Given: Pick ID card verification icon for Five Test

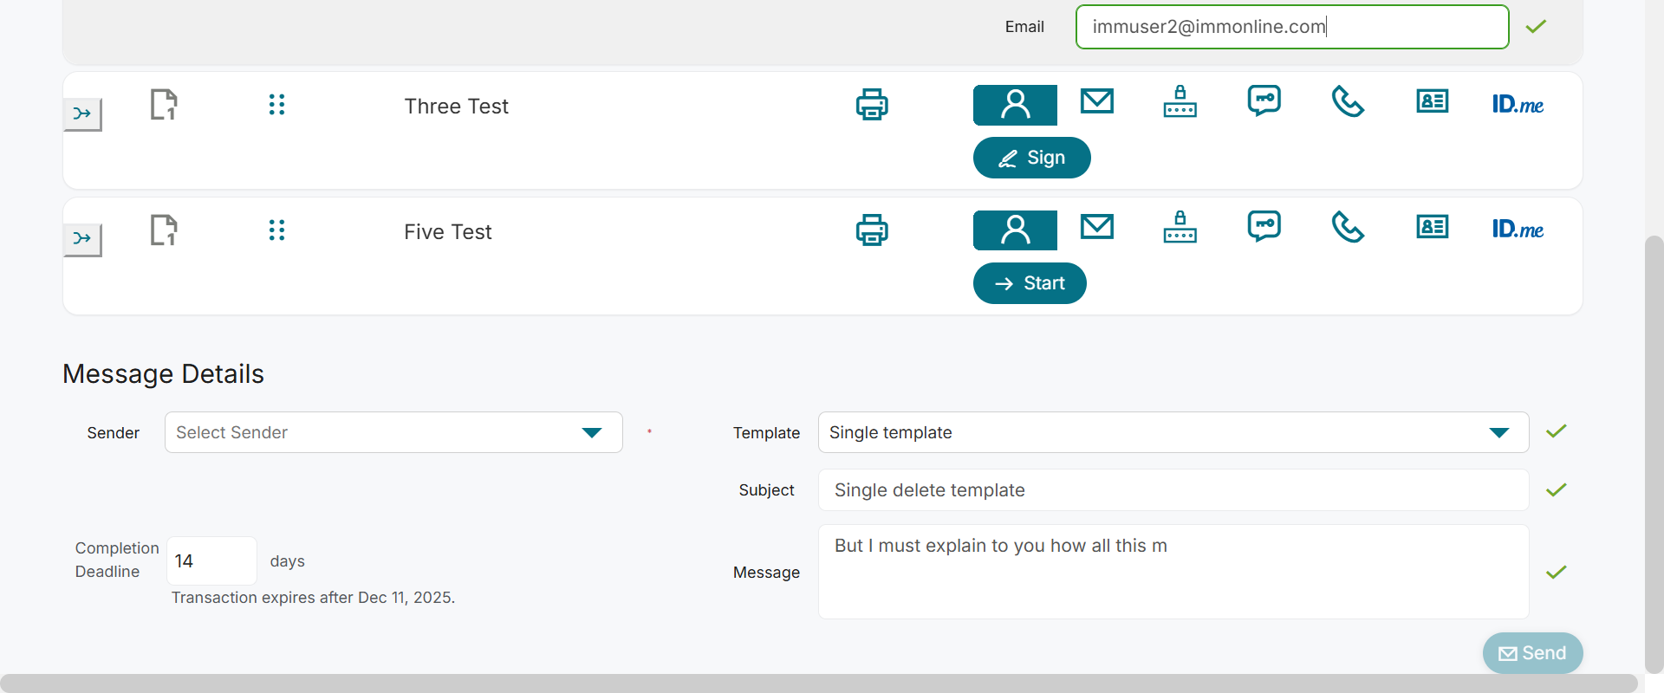Looking at the screenshot, I should click(1432, 228).
